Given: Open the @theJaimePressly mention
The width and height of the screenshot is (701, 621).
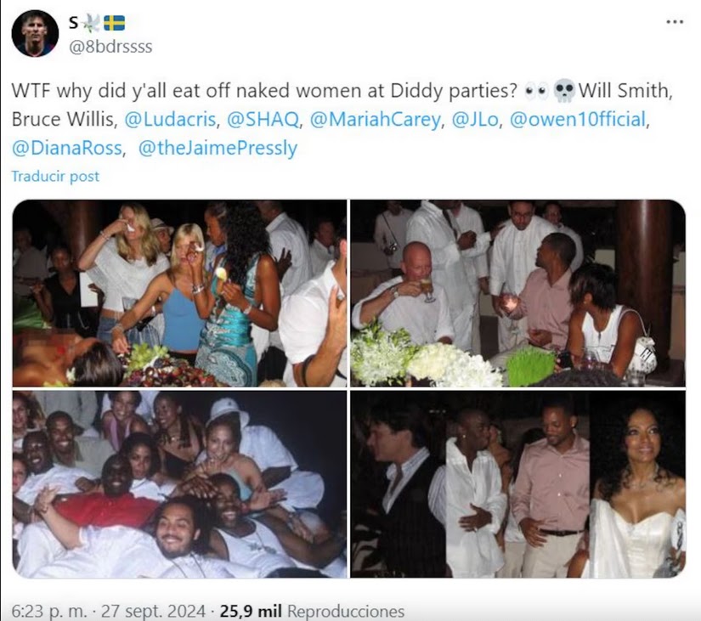Looking at the screenshot, I should tap(218, 148).
